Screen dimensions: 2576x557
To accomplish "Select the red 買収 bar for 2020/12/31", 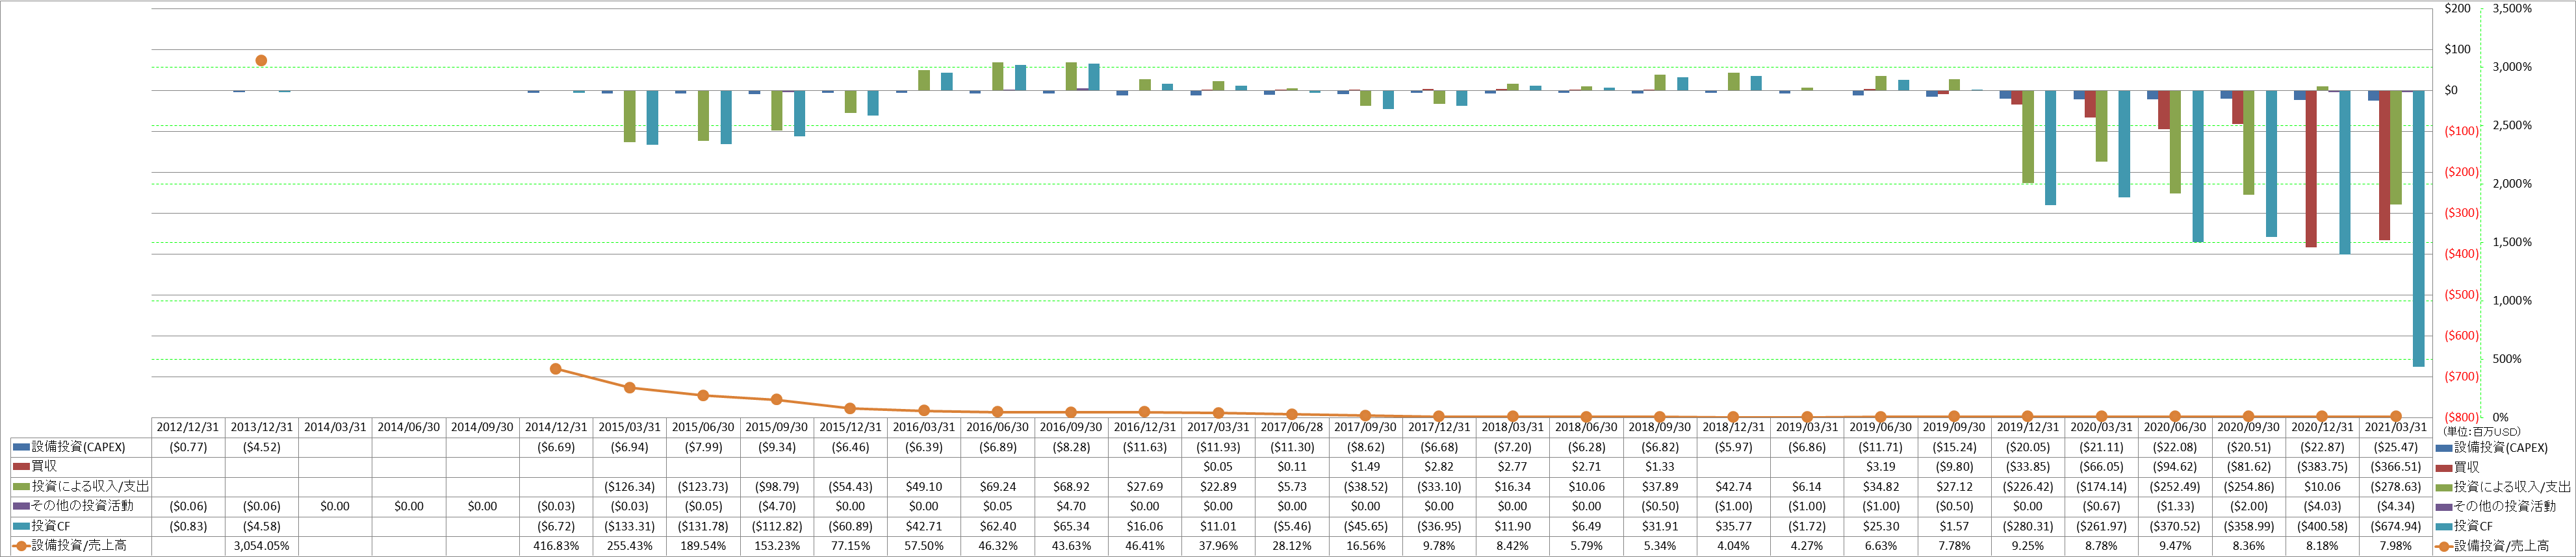I will pos(2311,169).
